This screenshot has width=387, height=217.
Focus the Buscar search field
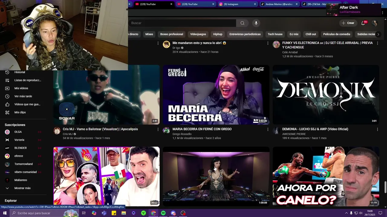pyautogui.click(x=182, y=23)
